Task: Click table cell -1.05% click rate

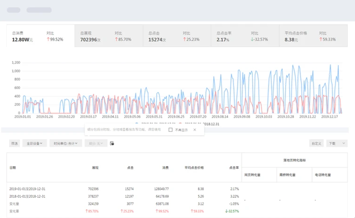Action: coord(234,204)
